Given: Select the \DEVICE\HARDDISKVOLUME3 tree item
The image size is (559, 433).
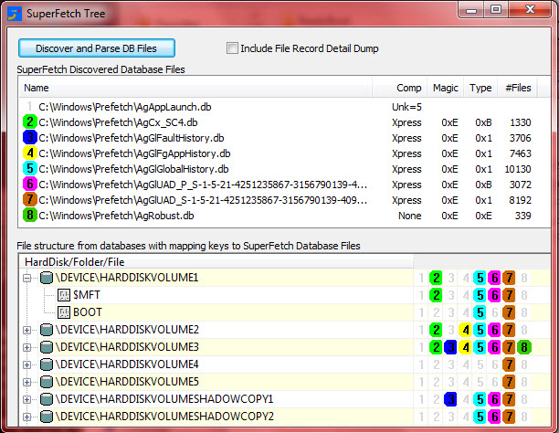Looking at the screenshot, I should (127, 347).
